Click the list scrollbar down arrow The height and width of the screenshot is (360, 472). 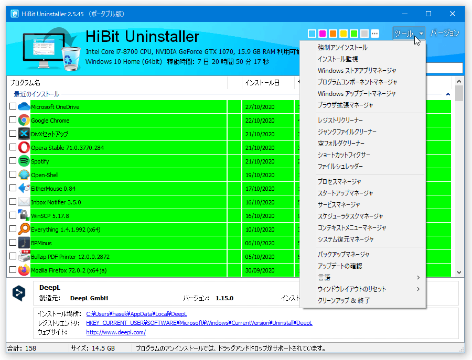tap(459, 272)
